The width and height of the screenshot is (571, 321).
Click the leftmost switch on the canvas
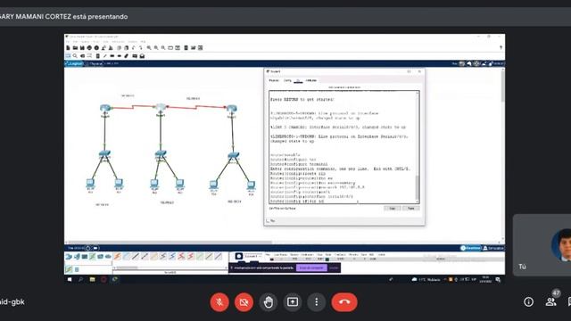(x=104, y=154)
